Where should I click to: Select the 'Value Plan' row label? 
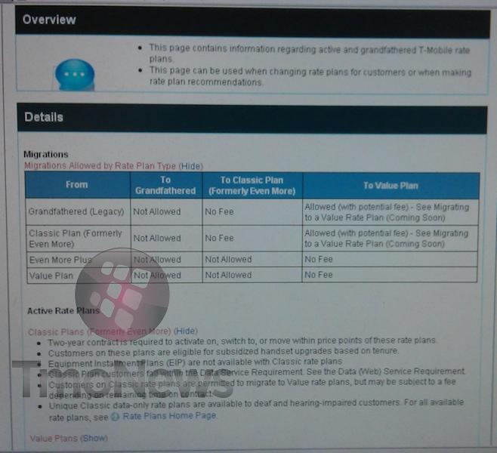(x=51, y=276)
